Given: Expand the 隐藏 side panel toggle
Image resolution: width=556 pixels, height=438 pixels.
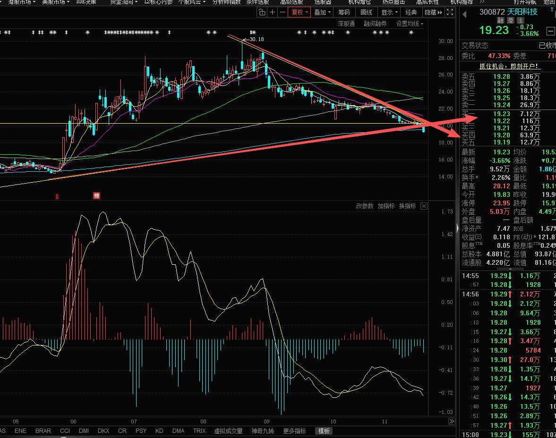Looking at the screenshot, I should pos(433,12).
